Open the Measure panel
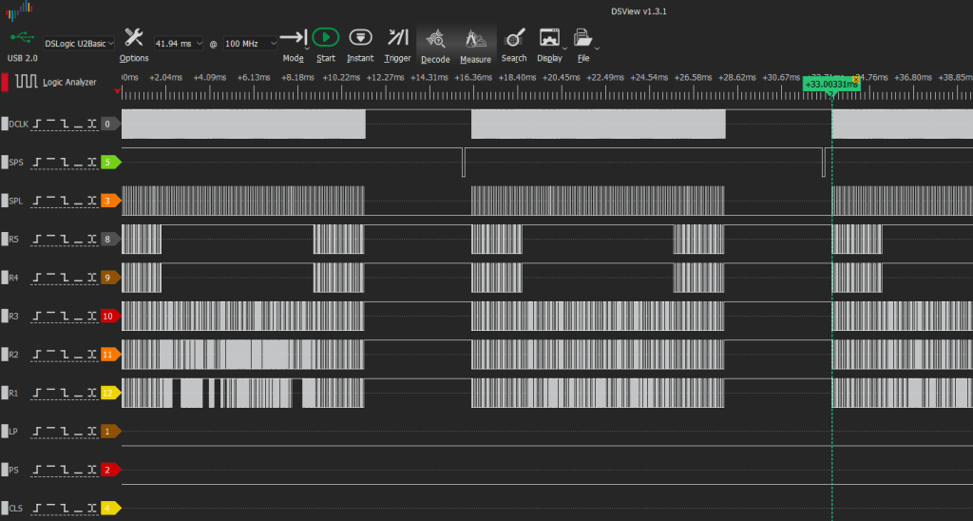The height and width of the screenshot is (521, 973). point(475,40)
